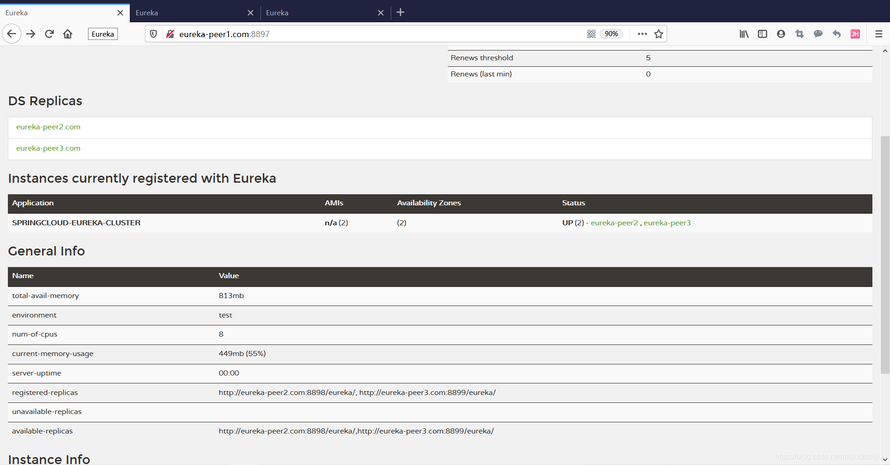Close the second Eureka tab
Screen dimensions: 890x465
[250, 13]
